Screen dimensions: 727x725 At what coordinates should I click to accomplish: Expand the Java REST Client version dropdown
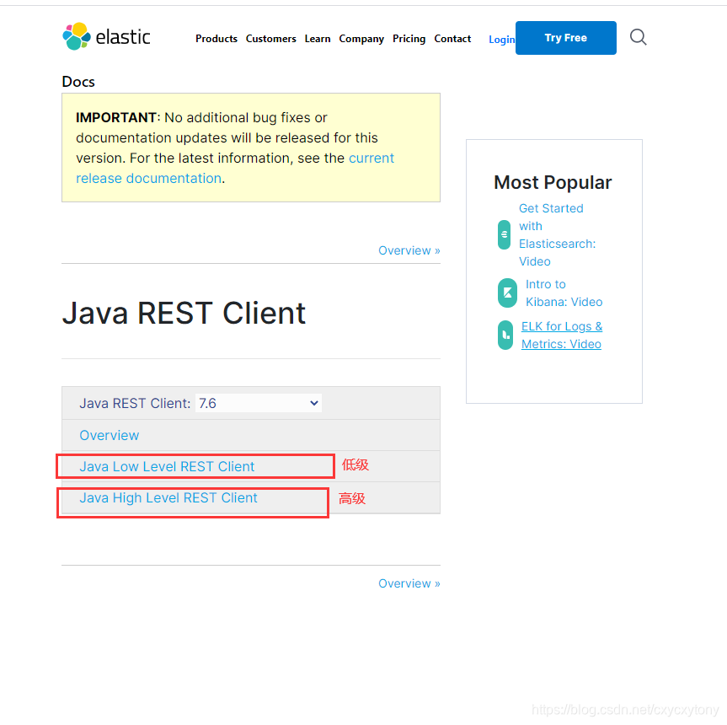point(259,403)
